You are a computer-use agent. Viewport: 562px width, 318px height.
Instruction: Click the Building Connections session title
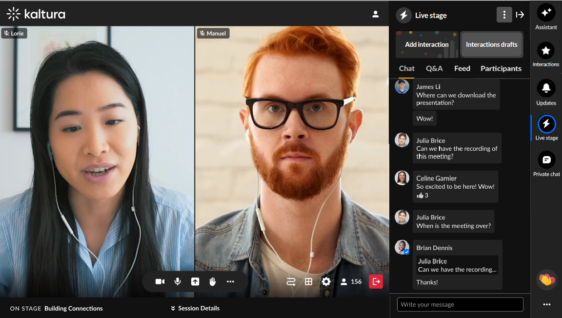(x=74, y=308)
